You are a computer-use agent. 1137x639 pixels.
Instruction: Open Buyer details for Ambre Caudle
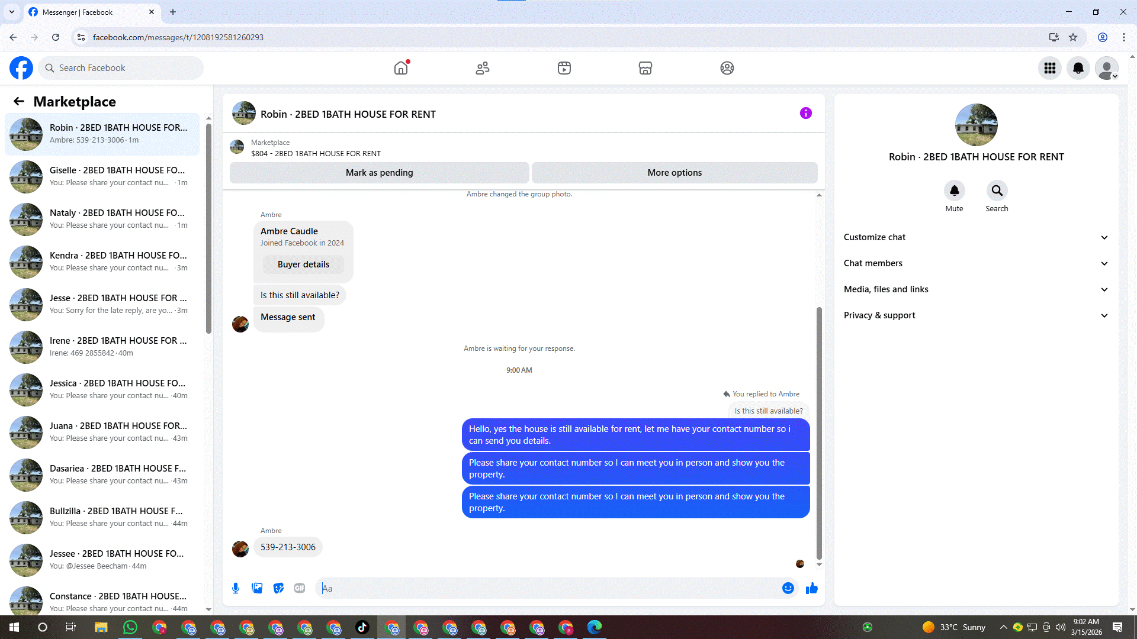click(x=303, y=264)
